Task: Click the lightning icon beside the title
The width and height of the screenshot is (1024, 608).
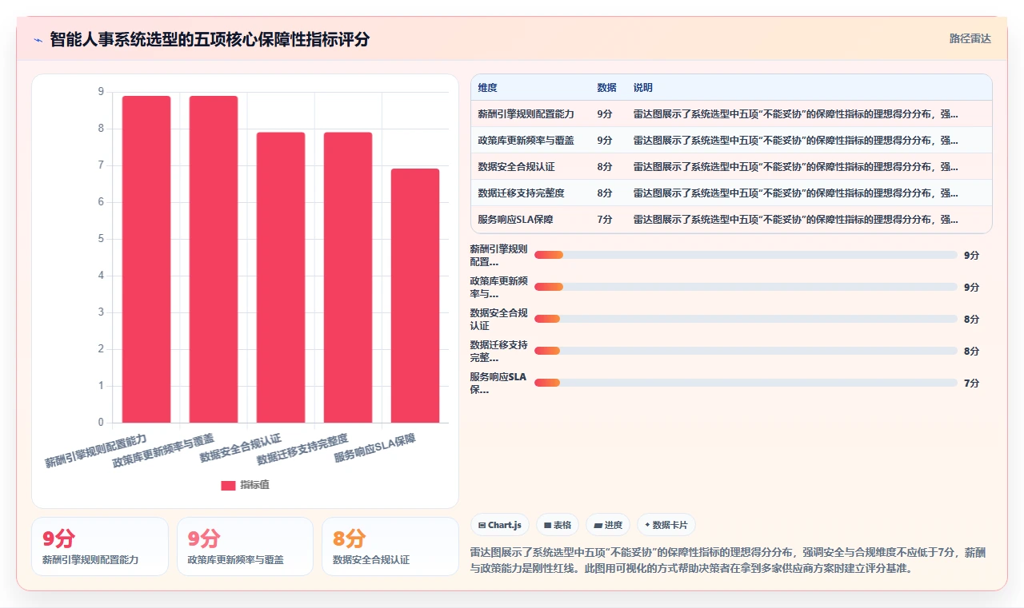Action: click(x=38, y=40)
